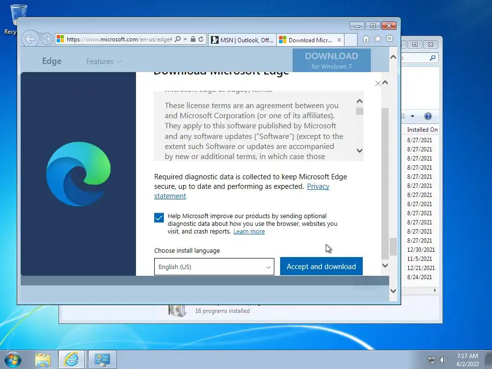Open a new blank tab button
492x369 pixels.
click(x=351, y=40)
